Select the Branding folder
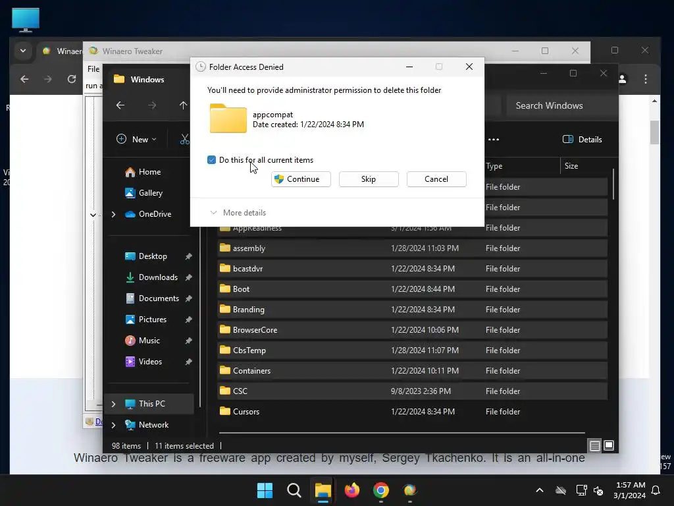This screenshot has width=674, height=506. [412, 310]
